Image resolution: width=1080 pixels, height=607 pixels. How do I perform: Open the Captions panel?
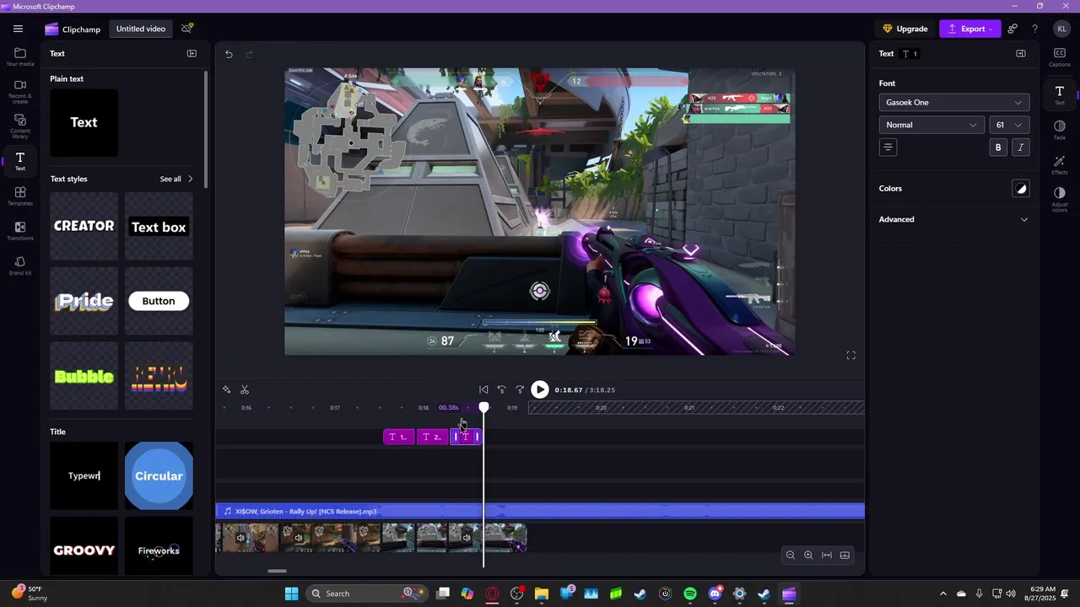(1059, 56)
